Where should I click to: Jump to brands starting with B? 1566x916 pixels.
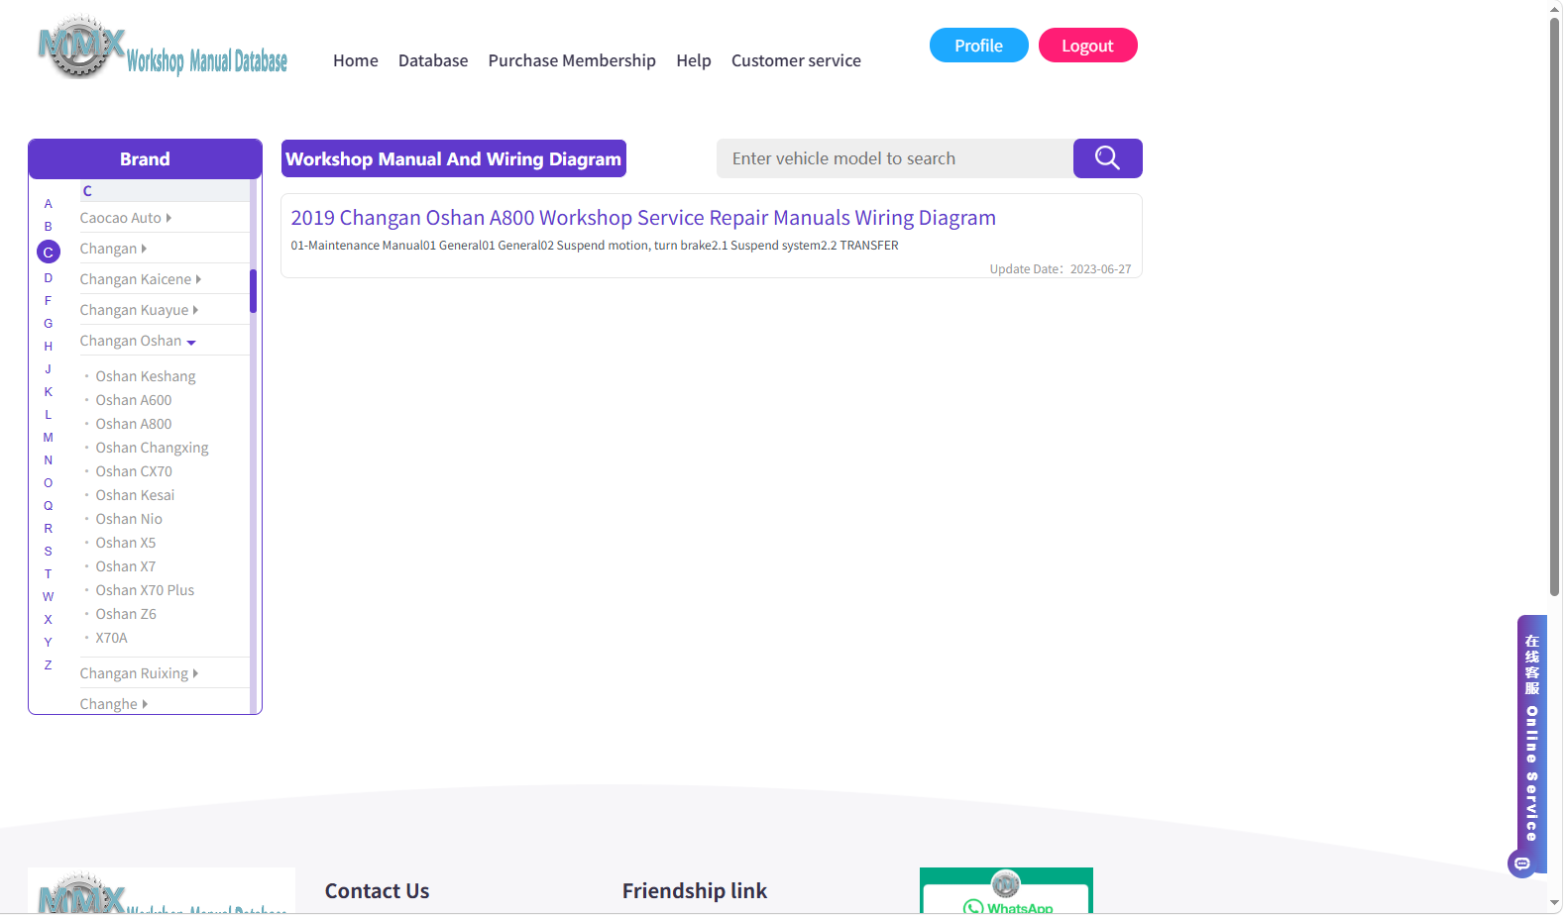coord(48,227)
